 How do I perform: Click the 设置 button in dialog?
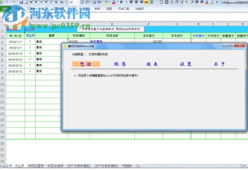pos(186,64)
